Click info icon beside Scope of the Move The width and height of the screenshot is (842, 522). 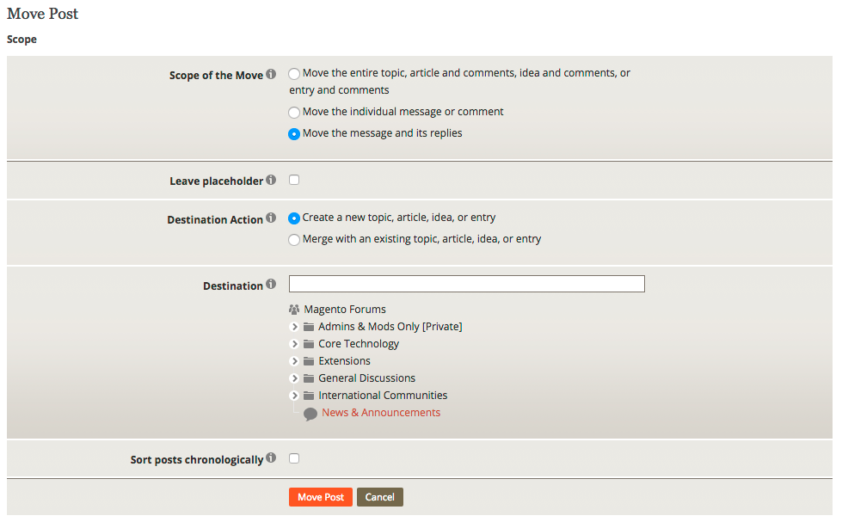[x=271, y=74]
